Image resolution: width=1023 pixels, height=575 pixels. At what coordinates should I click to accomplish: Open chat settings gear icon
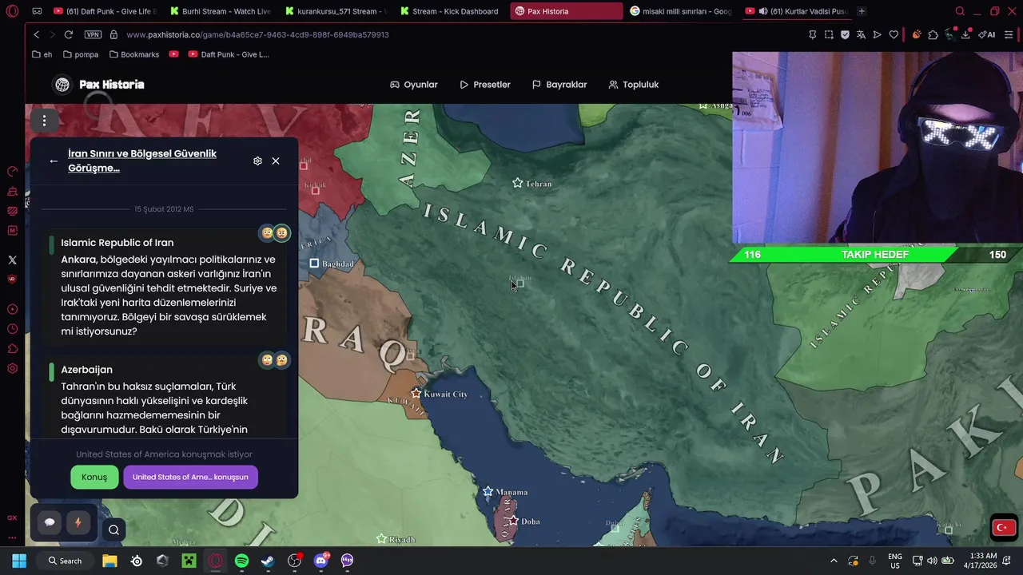(257, 161)
